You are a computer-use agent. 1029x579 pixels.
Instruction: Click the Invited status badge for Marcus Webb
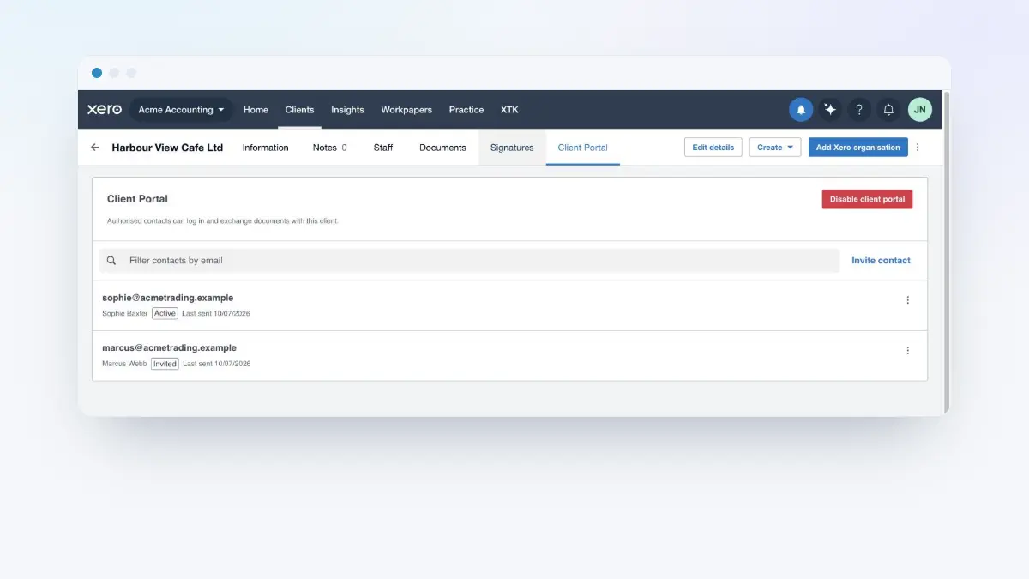point(165,364)
